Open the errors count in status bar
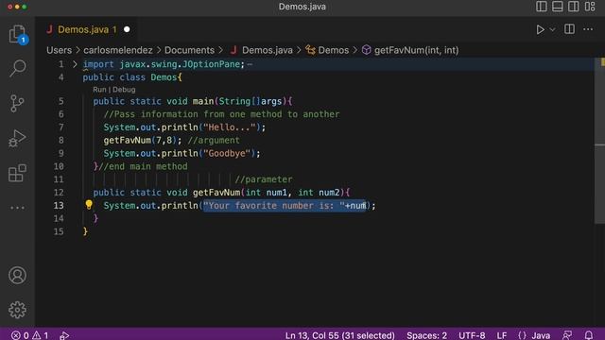The image size is (605, 340). coord(20,335)
